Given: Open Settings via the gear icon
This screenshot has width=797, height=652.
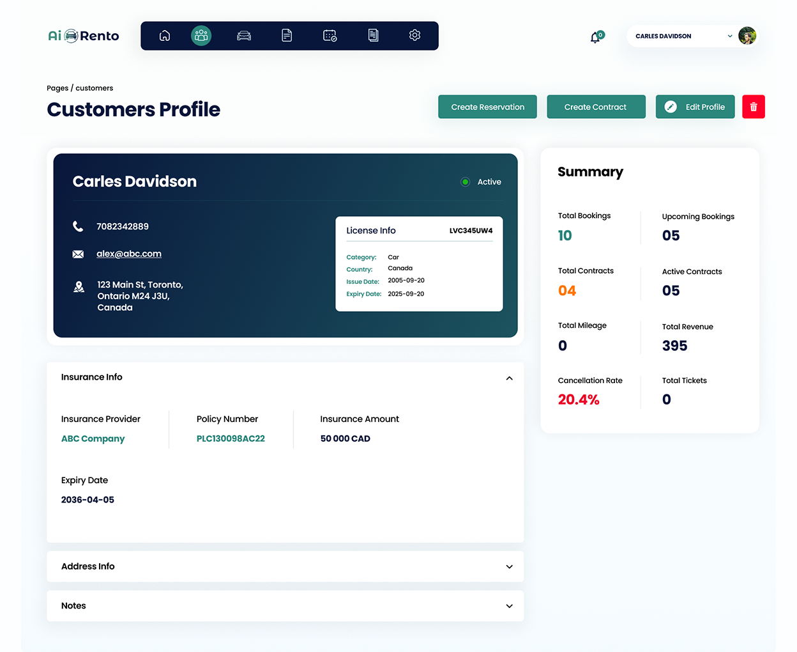Looking at the screenshot, I should coord(414,36).
